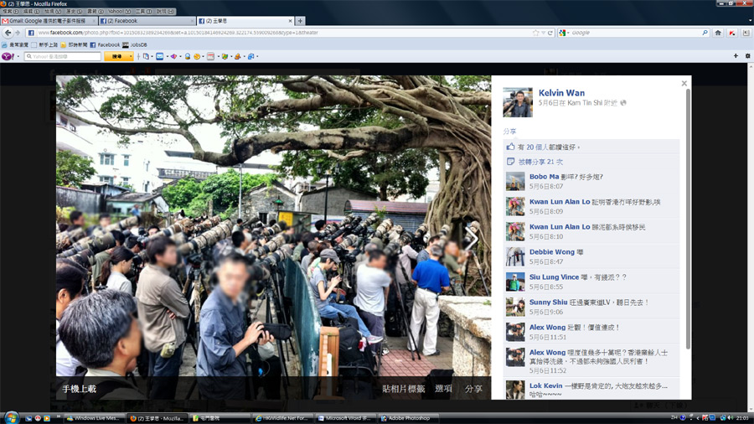Open Kelvin Wan's profile link
The height and width of the screenshot is (424, 754).
pyautogui.click(x=561, y=93)
